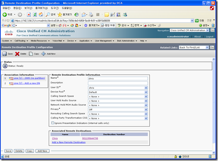Open the Call Routing menu

[x=21, y=41]
